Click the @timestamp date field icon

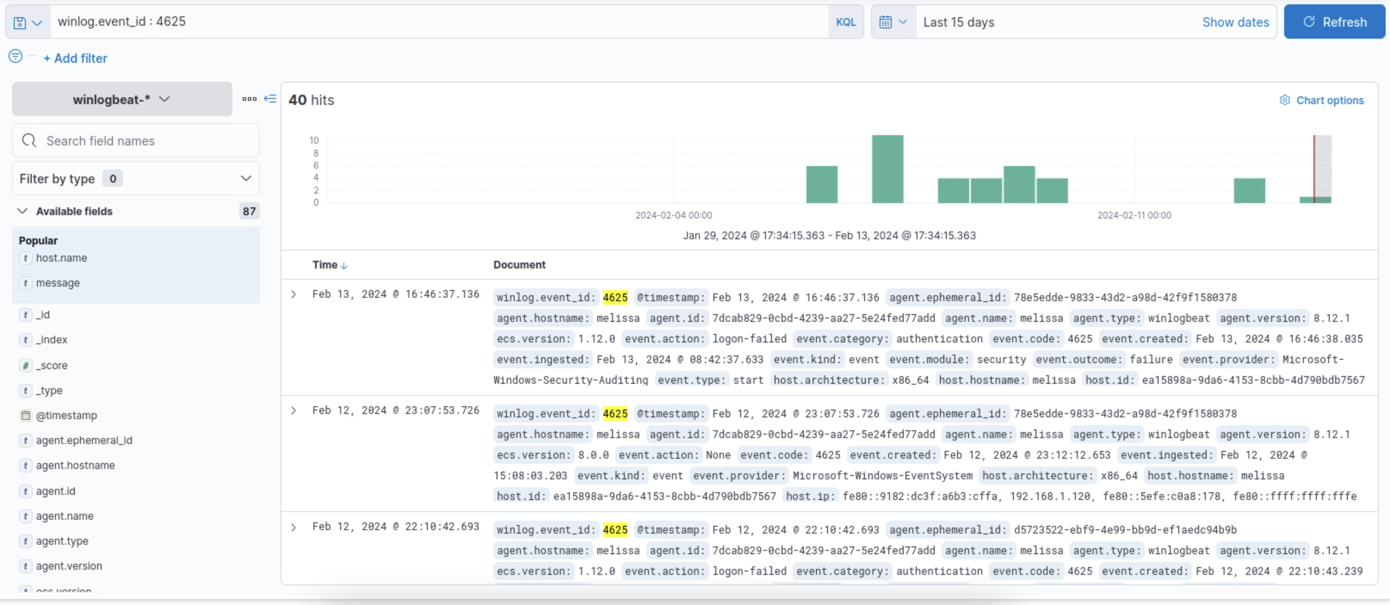[25, 415]
